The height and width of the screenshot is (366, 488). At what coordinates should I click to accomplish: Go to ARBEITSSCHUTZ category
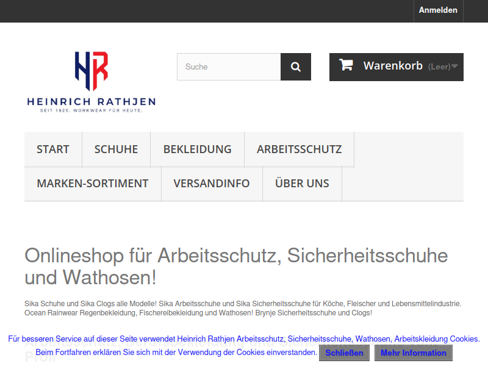pos(299,149)
